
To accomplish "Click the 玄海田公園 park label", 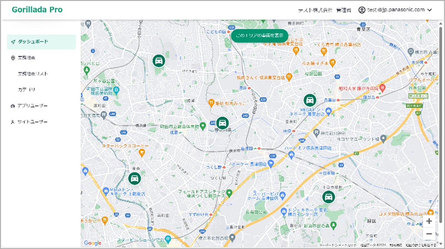I will 256,212.
